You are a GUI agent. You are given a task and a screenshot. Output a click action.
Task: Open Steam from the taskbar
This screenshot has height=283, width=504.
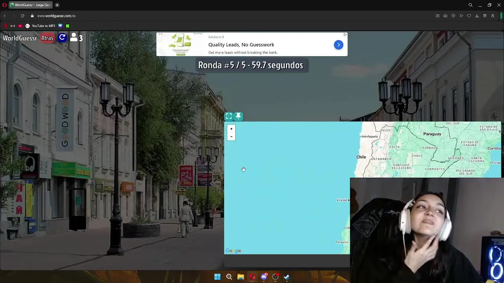(x=287, y=277)
